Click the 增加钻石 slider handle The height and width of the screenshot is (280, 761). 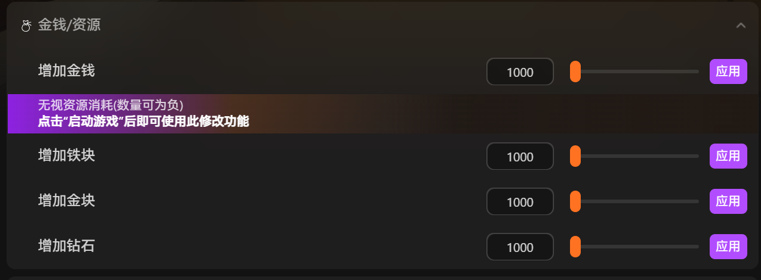575,247
